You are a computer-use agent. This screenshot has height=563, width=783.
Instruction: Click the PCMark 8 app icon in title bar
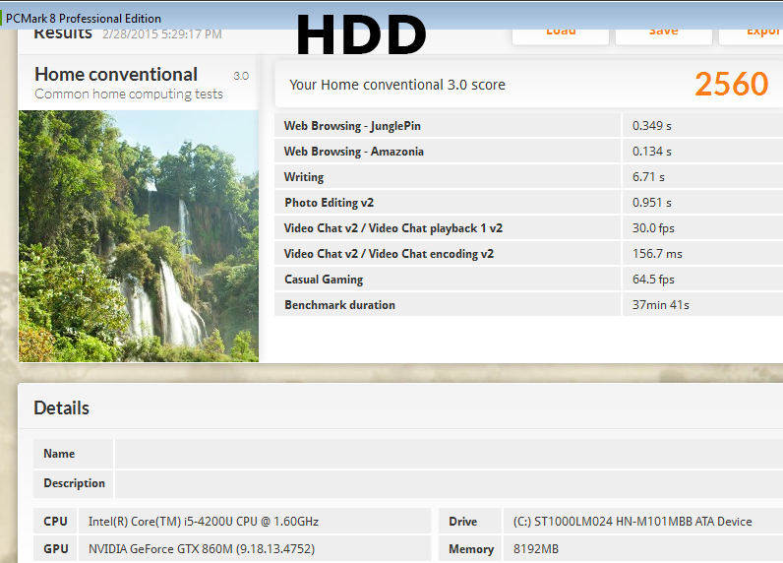(x=3, y=19)
